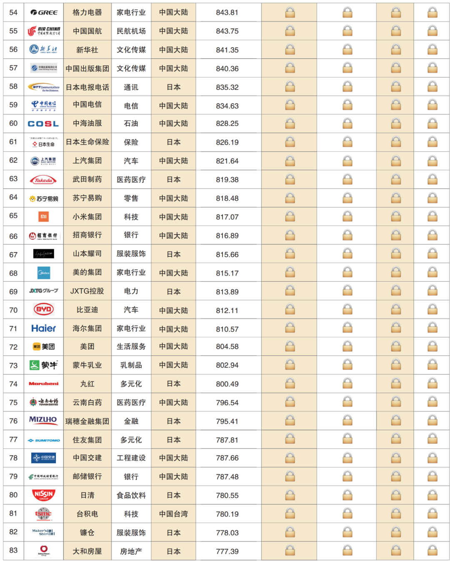Image resolution: width=450 pixels, height=561 pixels.
Task: Click the cell JXTG控股
Action: pyautogui.click(x=87, y=291)
